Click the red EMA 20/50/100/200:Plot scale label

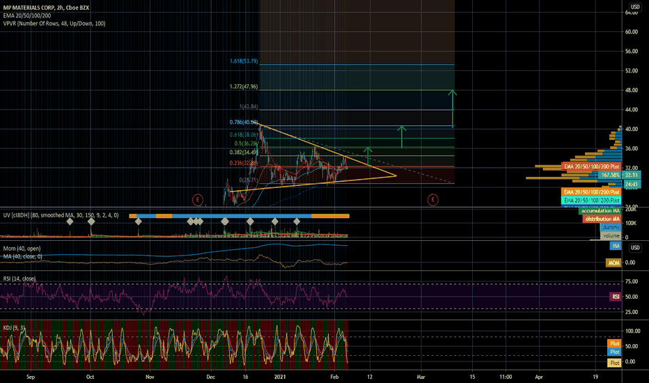pyautogui.click(x=591, y=166)
